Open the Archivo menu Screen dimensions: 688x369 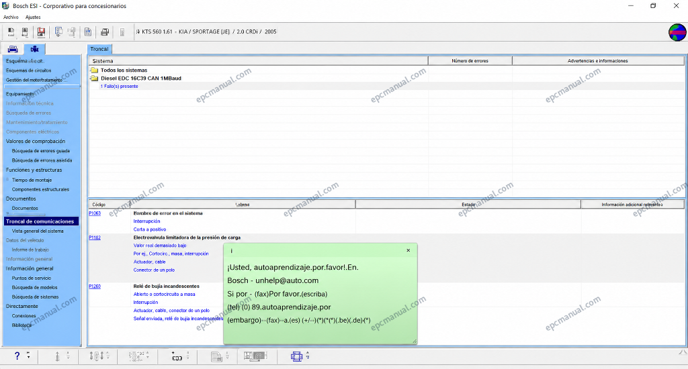pos(11,17)
